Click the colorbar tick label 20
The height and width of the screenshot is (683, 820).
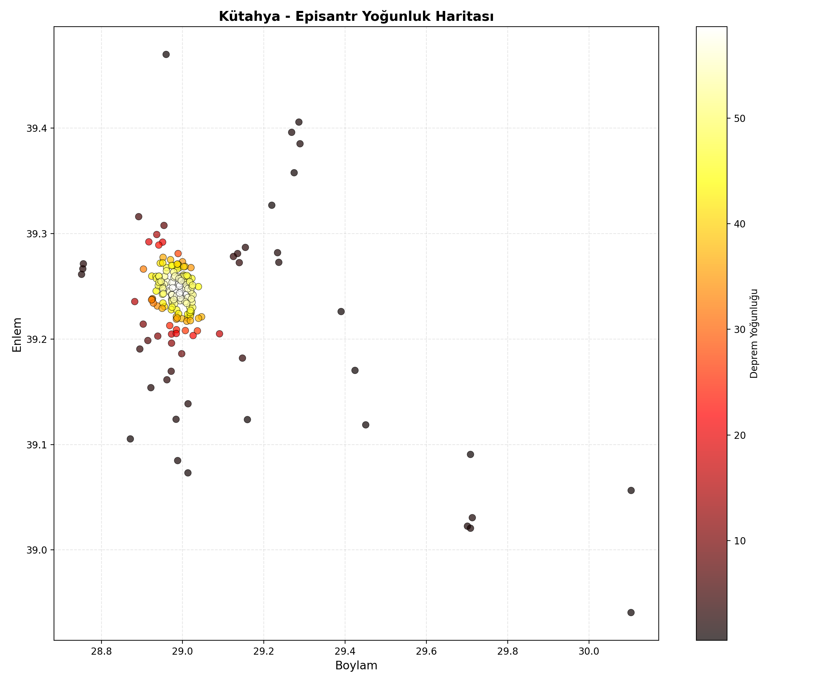point(740,435)
